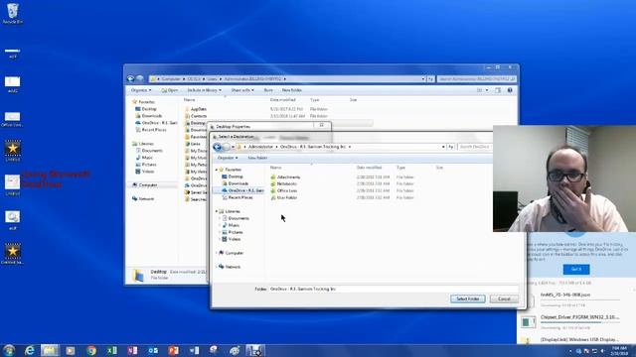This screenshot has height=357, width=636.
Task: Click Open in background Explorer toolbar
Action: tap(170, 90)
